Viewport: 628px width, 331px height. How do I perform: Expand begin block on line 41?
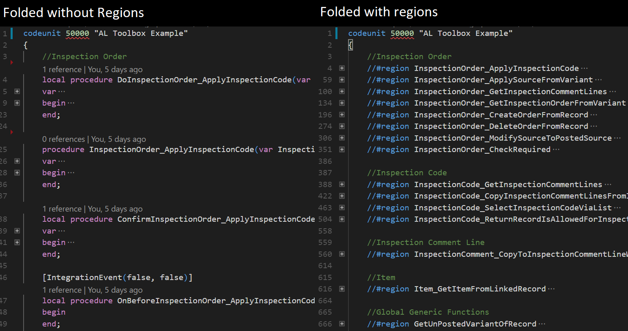click(x=17, y=243)
